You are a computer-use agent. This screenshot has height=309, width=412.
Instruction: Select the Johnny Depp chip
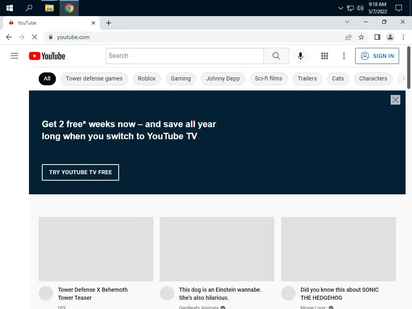(223, 78)
